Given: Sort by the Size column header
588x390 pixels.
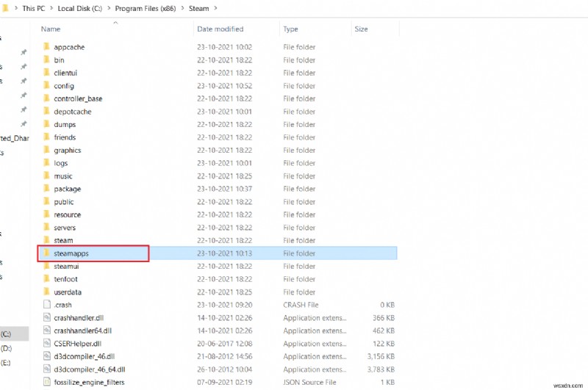Looking at the screenshot, I should tap(361, 29).
